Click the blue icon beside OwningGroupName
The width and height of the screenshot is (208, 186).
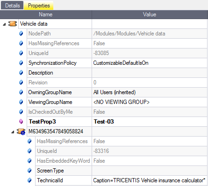pyautogui.click(x=21, y=92)
